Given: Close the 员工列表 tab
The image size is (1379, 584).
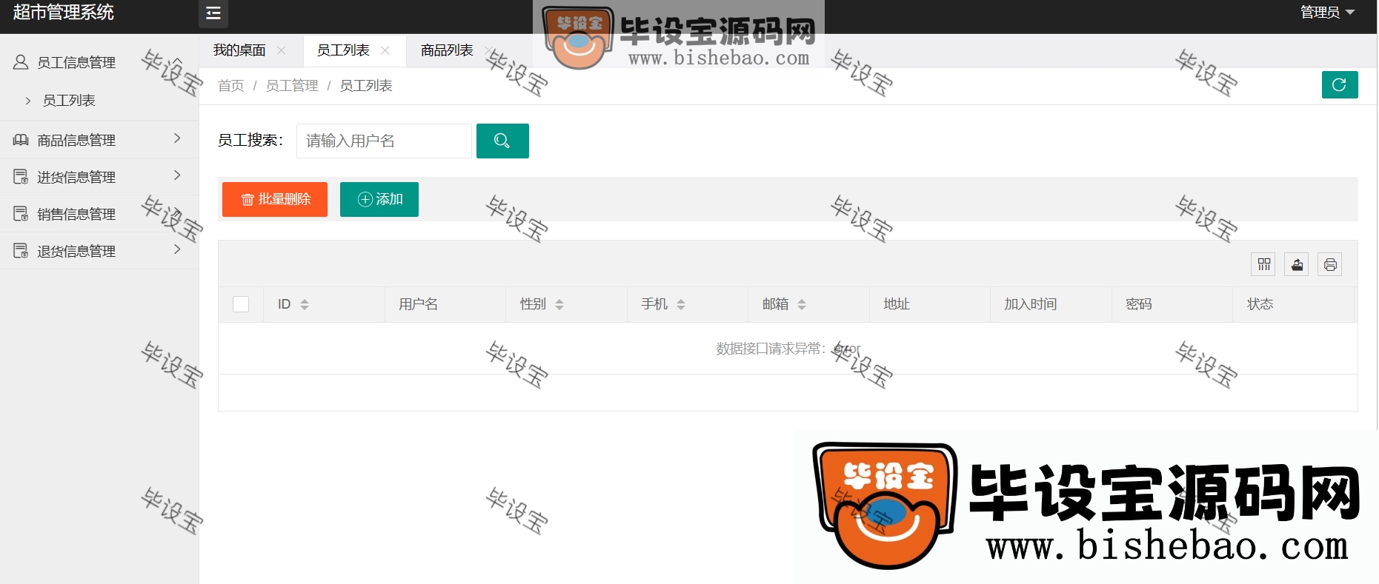Looking at the screenshot, I should [x=385, y=50].
